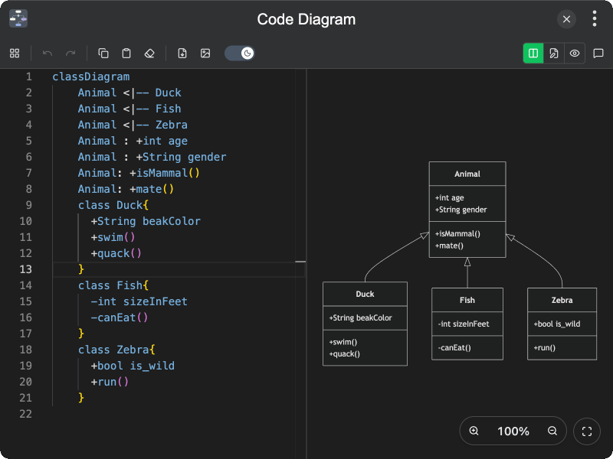
Task: Click 'classDiagram' on line 1
Action: coord(91,77)
